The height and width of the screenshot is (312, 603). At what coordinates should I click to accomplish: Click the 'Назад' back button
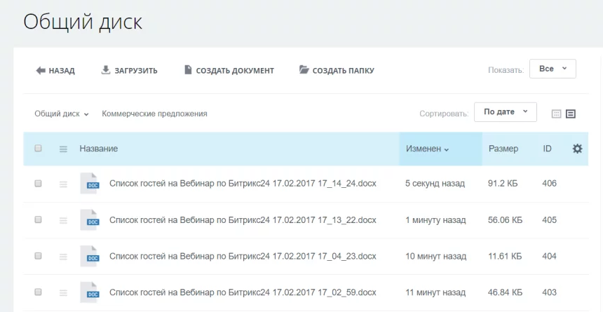point(55,70)
